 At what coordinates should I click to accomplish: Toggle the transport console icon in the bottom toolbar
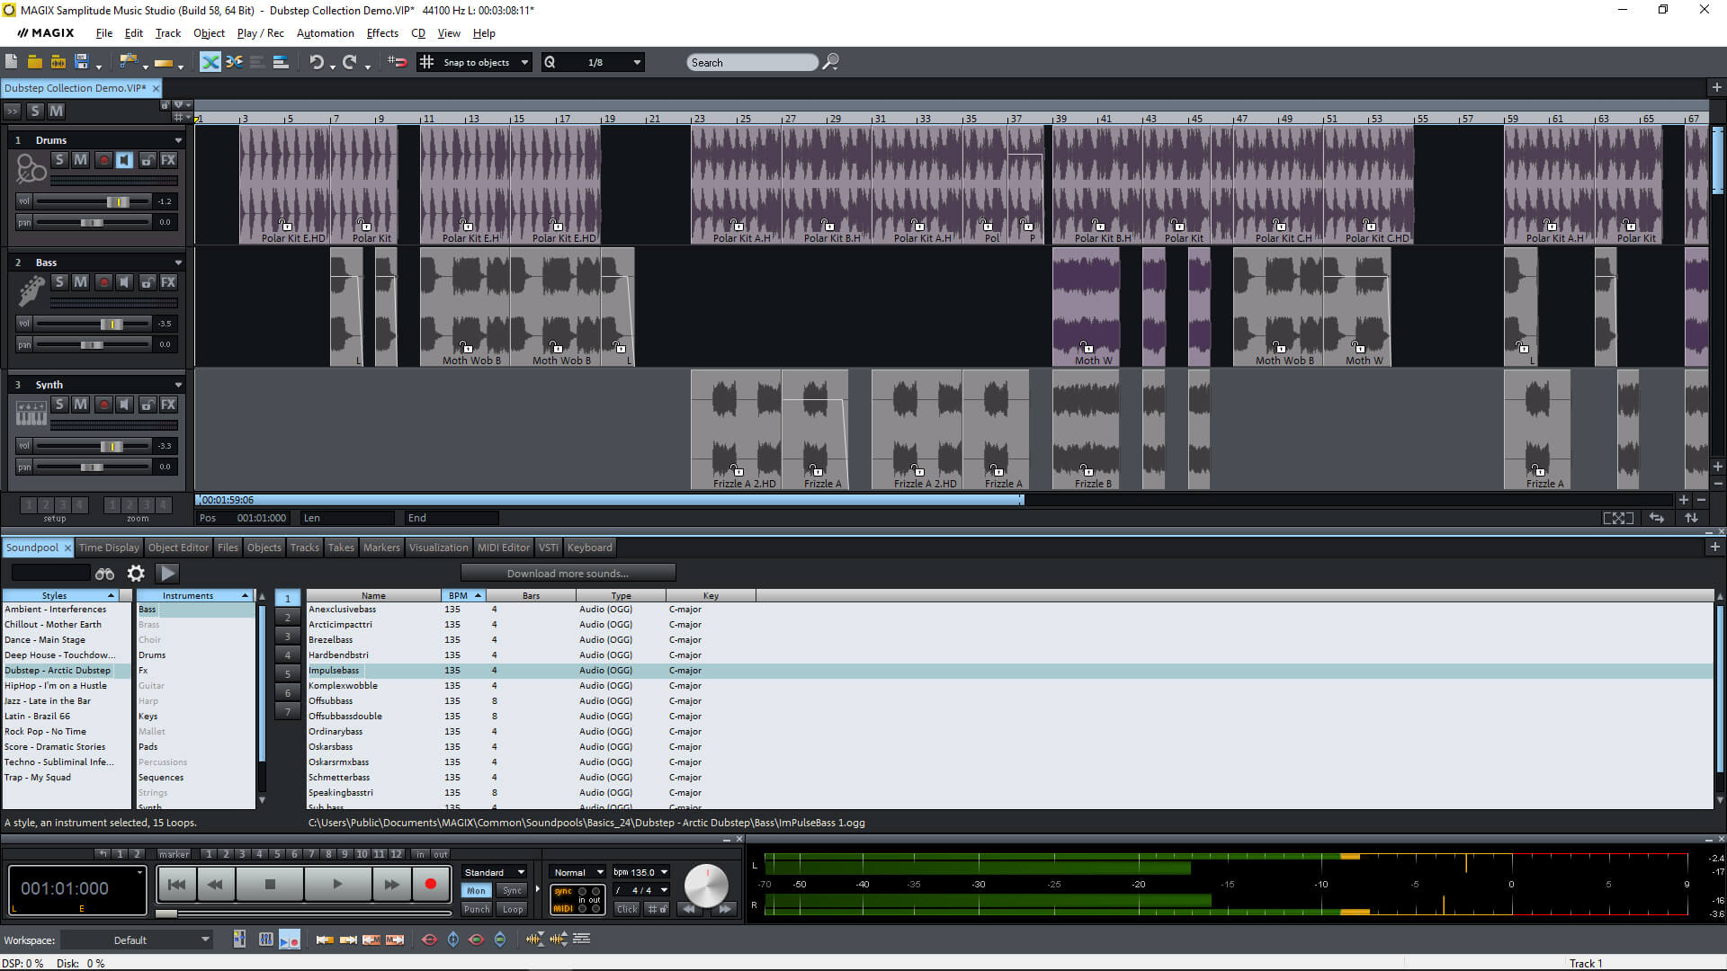[x=289, y=940]
